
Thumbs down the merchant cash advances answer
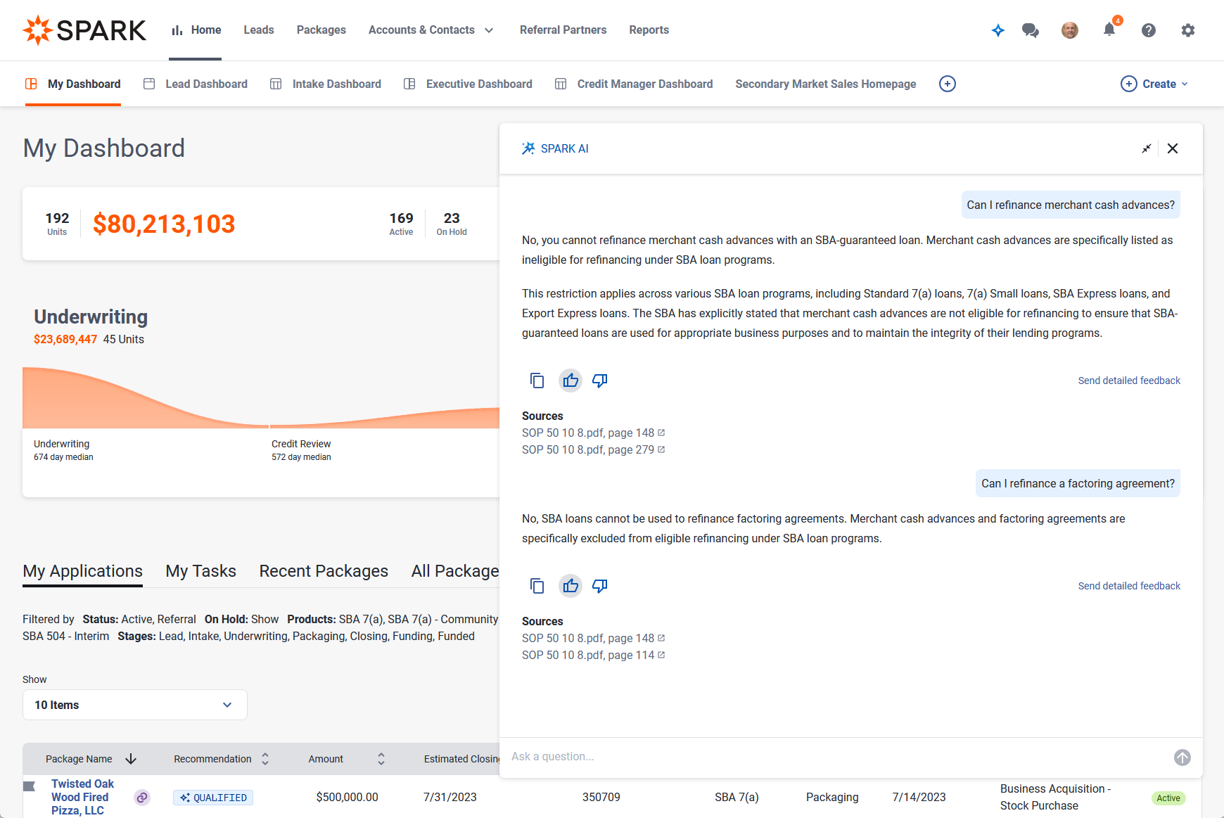(x=600, y=381)
